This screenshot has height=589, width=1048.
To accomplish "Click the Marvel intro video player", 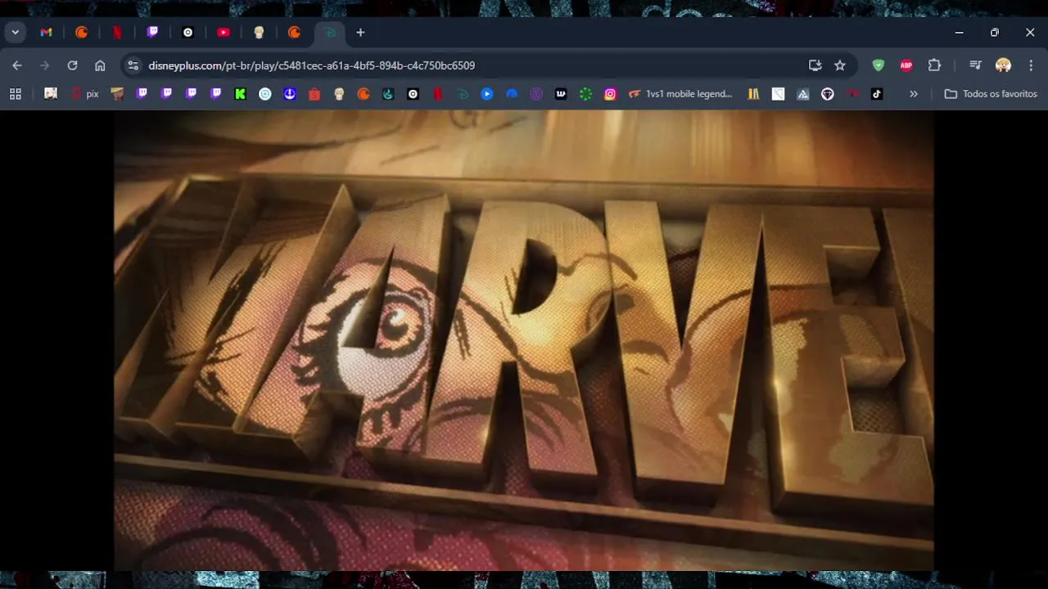I will 524,340.
